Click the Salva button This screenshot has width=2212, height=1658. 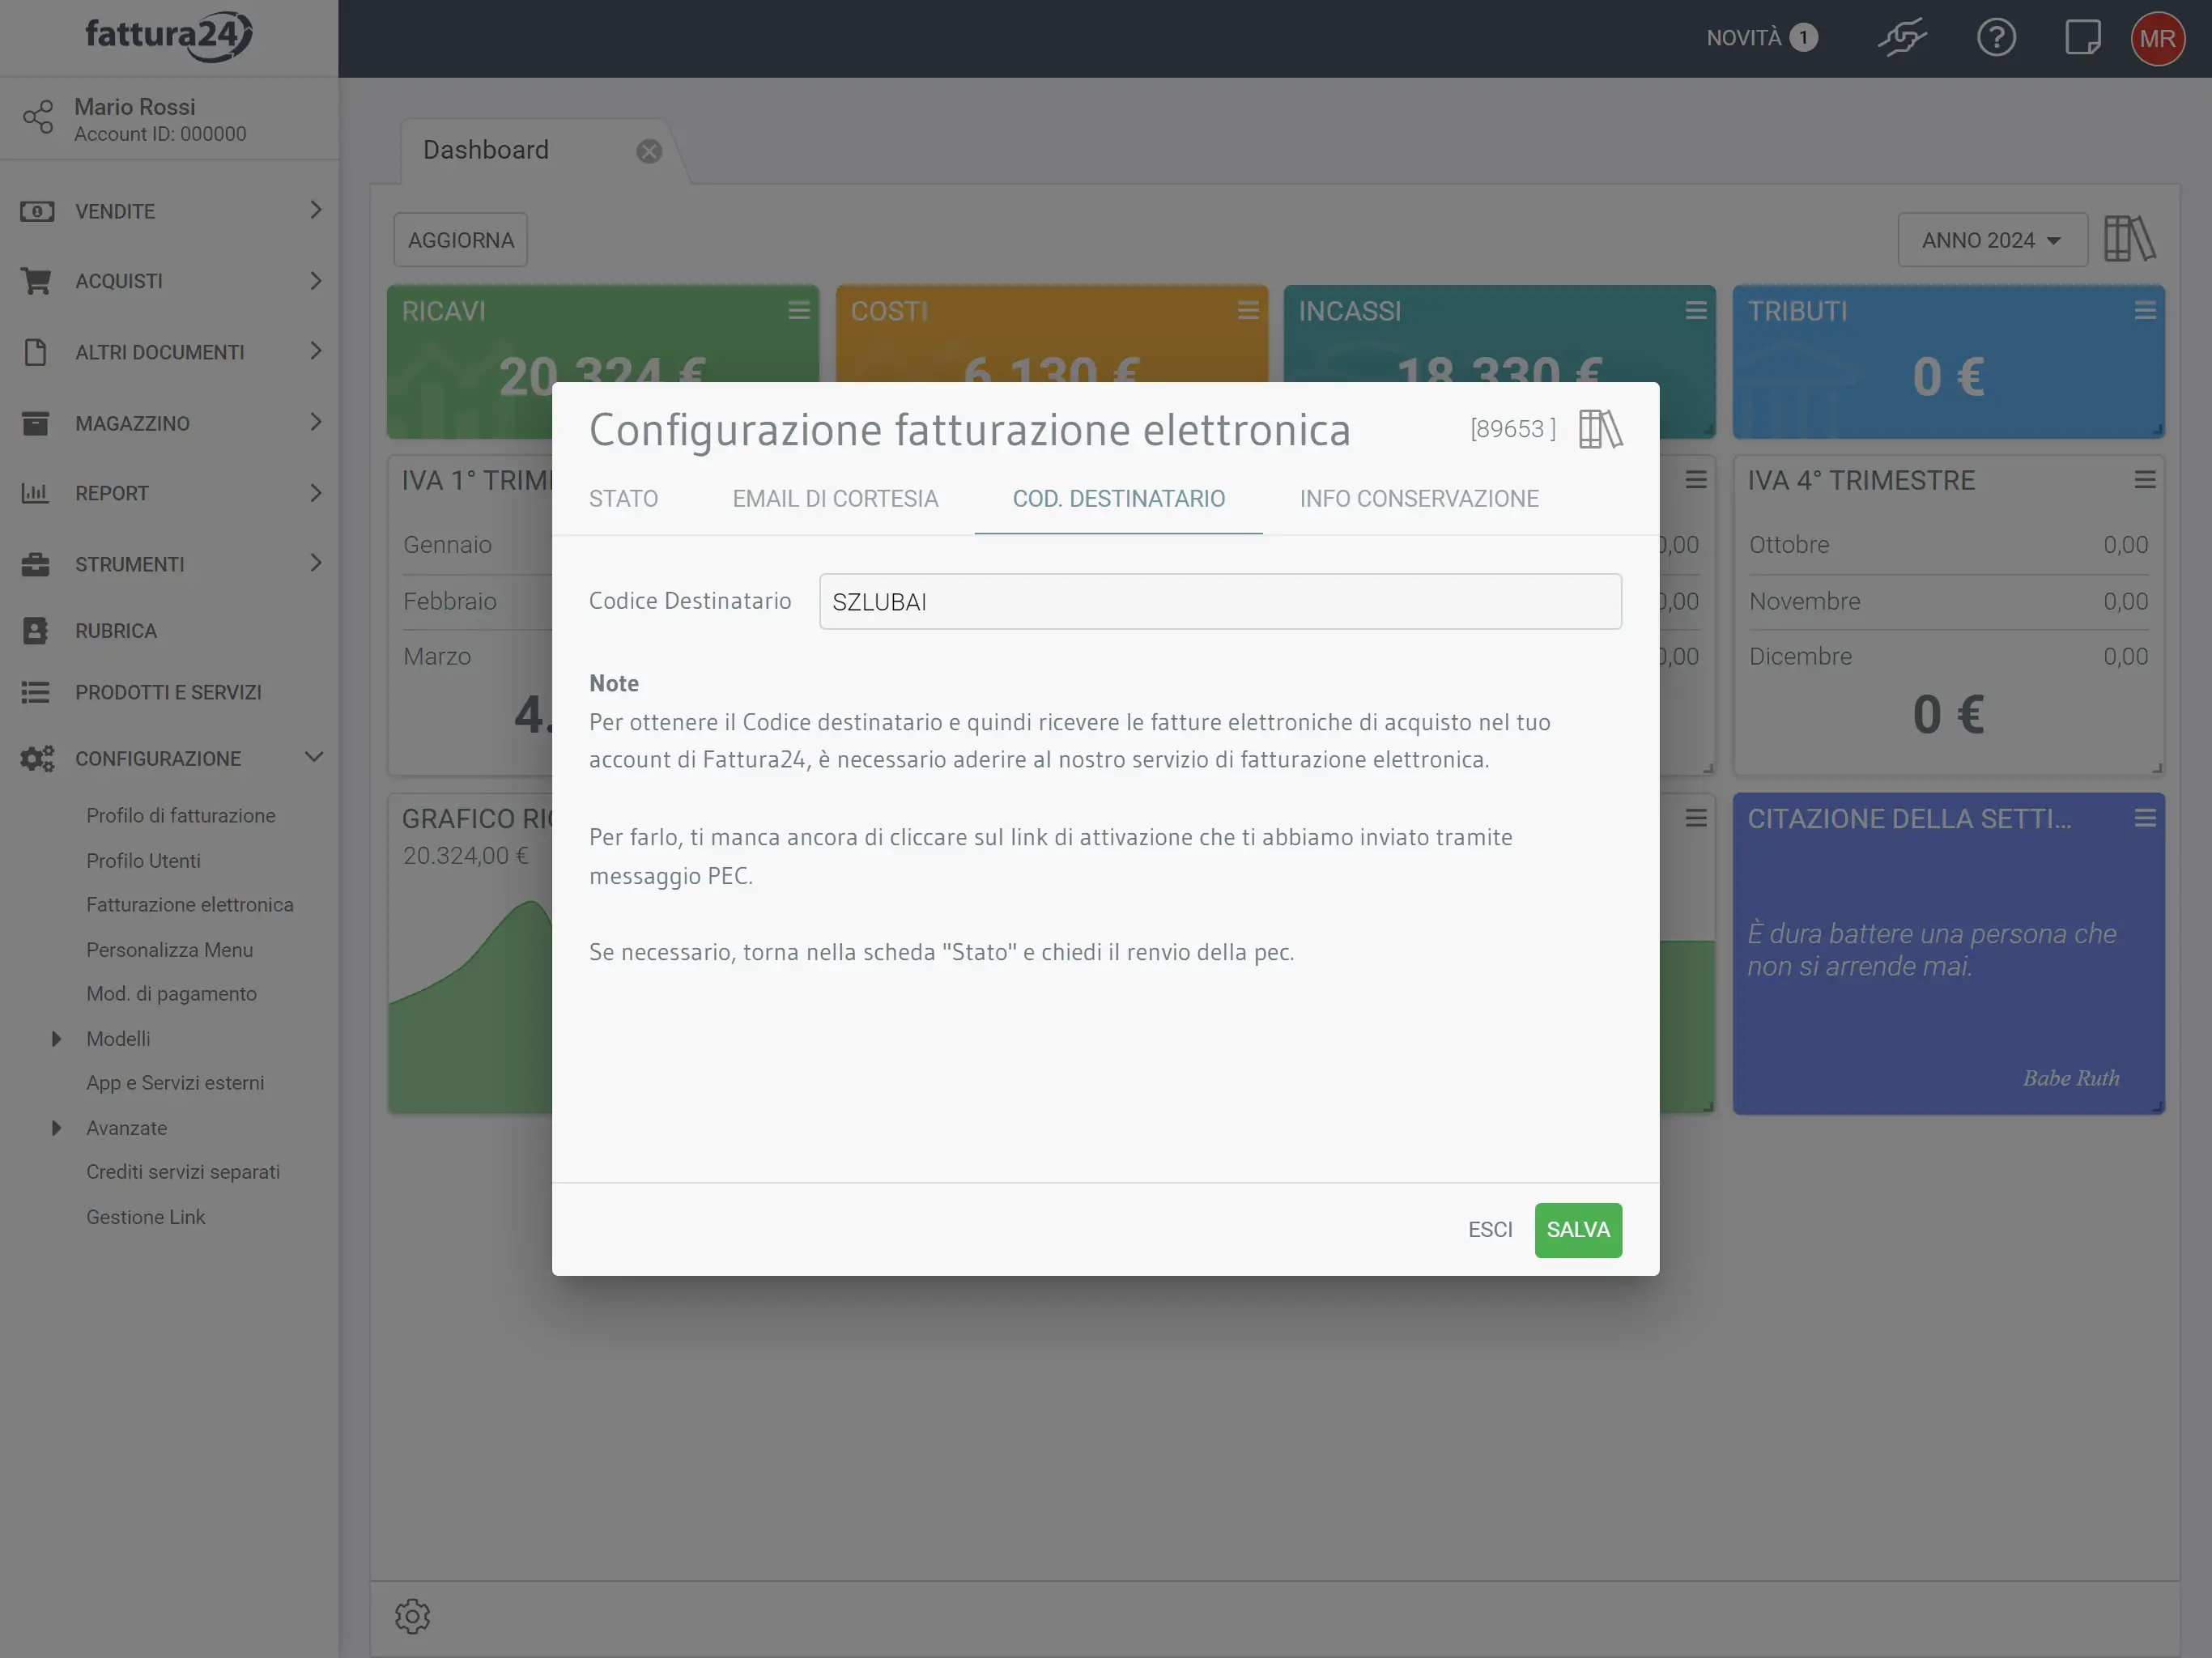[1578, 1230]
